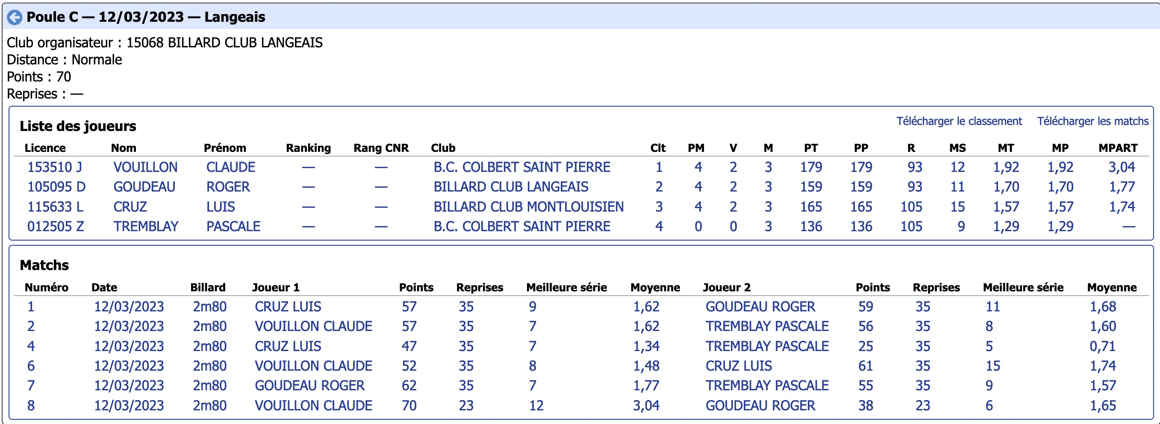Select match number 8

[31, 406]
